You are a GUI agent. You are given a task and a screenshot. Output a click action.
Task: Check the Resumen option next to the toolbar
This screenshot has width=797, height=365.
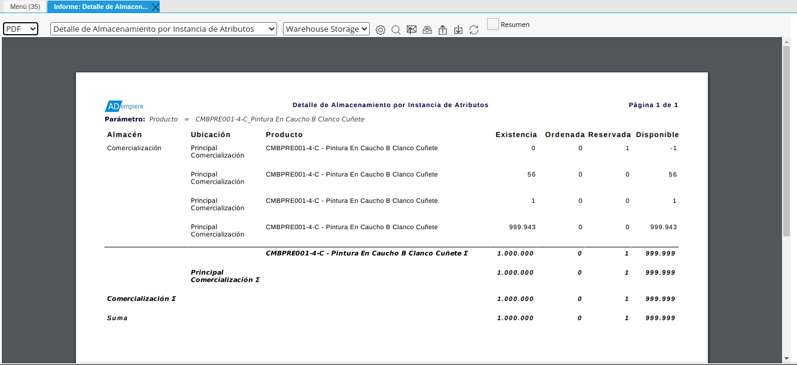click(492, 24)
